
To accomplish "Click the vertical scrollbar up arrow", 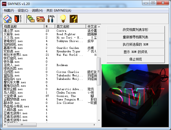I will tap(99, 27).
